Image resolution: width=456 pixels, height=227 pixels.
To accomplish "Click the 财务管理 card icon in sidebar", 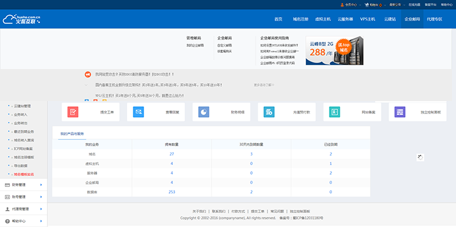I will pyautogui.click(x=7, y=185).
